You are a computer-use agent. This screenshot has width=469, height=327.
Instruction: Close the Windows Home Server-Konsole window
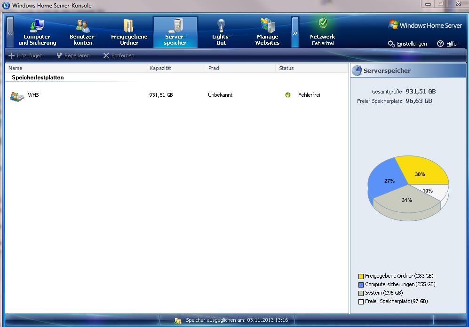(458, 4)
